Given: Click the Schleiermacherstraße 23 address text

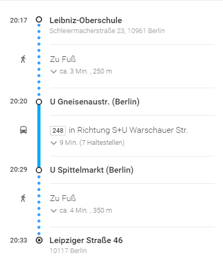Looking at the screenshot, I should tap(107, 31).
